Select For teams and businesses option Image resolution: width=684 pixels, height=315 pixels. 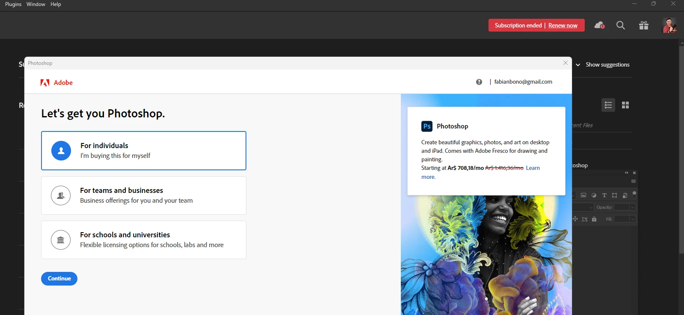click(x=144, y=195)
